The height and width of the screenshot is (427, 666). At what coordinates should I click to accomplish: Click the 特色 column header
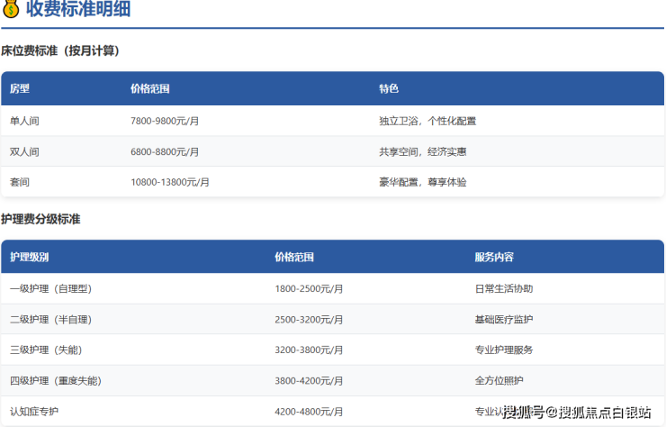coord(389,89)
